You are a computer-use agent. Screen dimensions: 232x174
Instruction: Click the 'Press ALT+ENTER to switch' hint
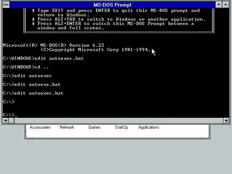click(113, 26)
